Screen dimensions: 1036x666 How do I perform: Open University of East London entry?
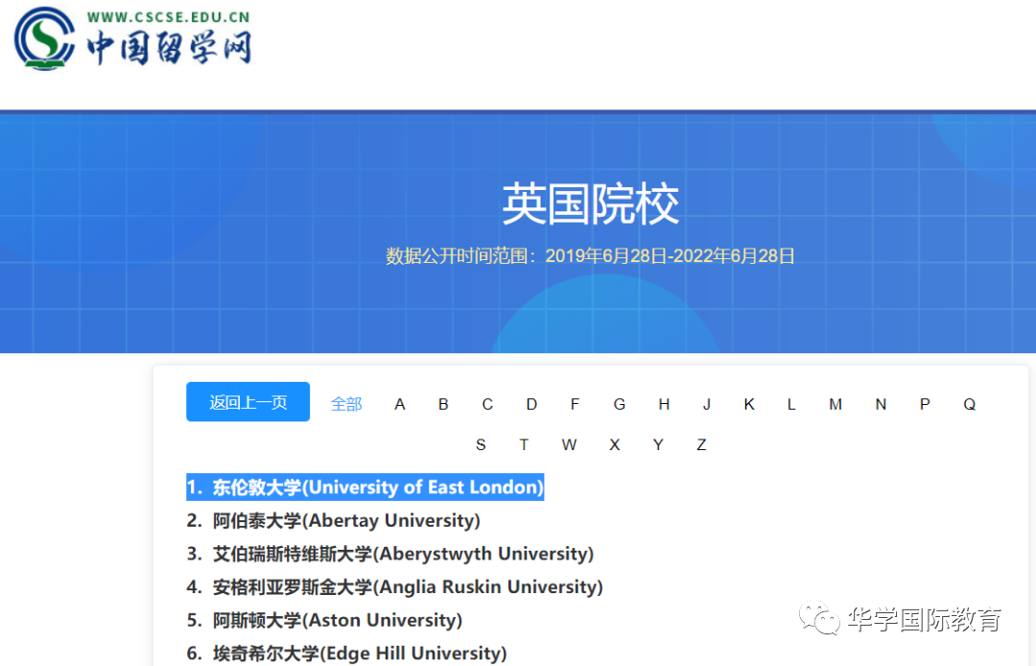[x=365, y=488]
